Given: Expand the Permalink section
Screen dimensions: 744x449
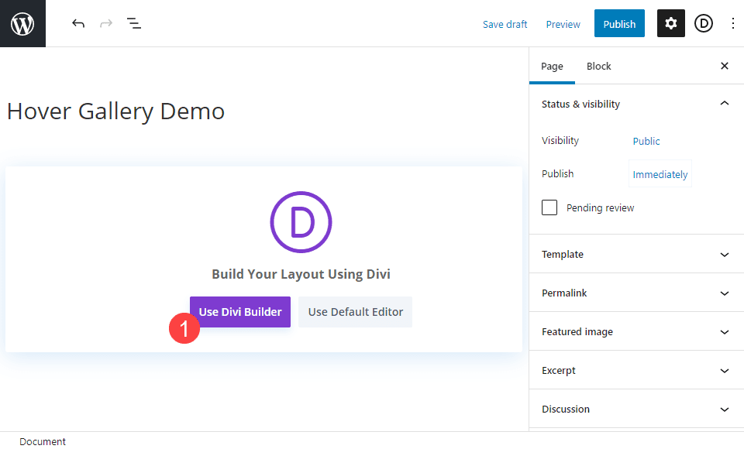Looking at the screenshot, I should pos(725,293).
